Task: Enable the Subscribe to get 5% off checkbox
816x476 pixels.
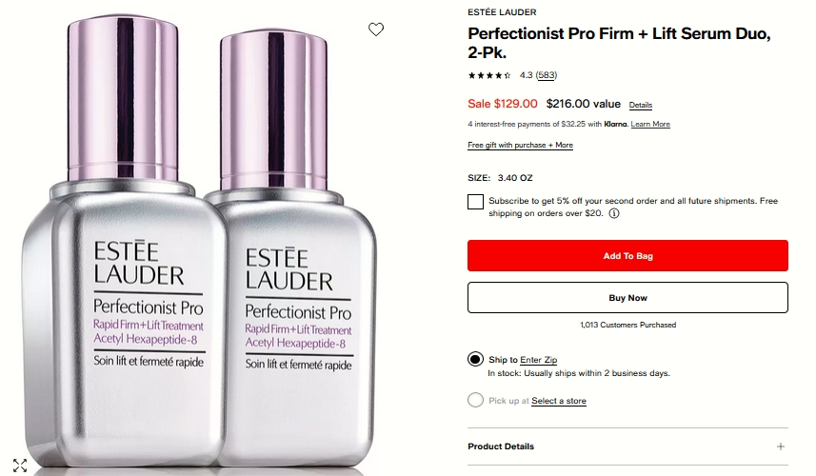Action: (x=475, y=202)
